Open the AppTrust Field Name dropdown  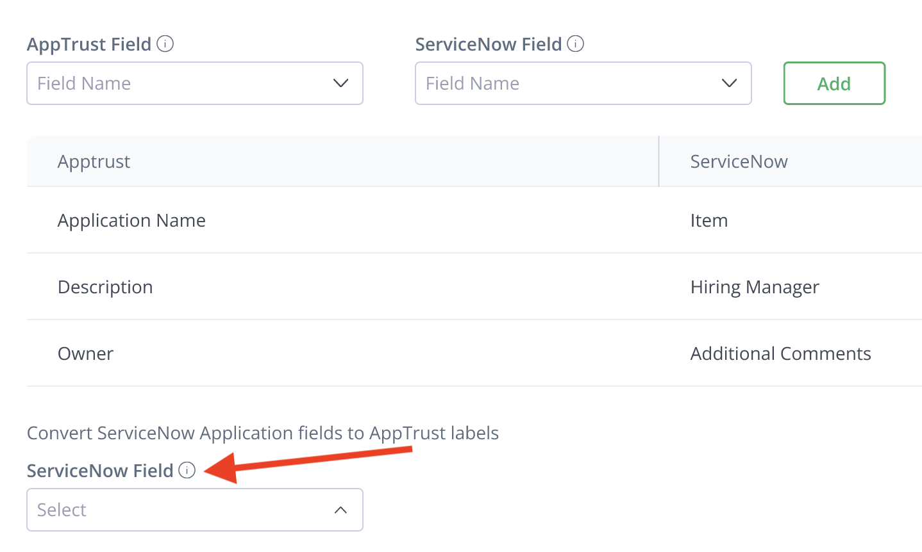[x=195, y=83]
